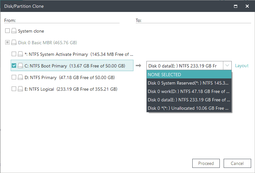Click the Disk 0 Basic MBR drive icon
The image size is (255, 173).
pyautogui.click(x=14, y=43)
